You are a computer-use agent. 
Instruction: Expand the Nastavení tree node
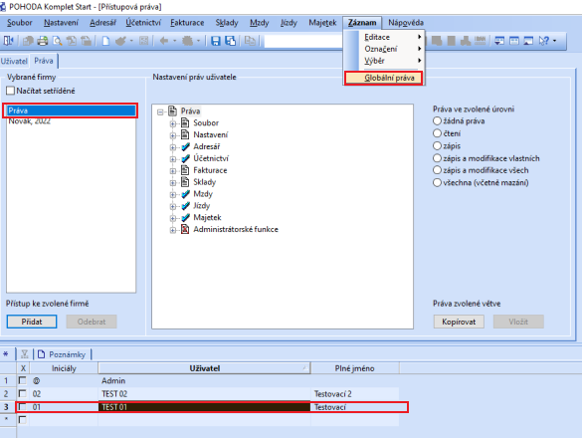pos(173,135)
